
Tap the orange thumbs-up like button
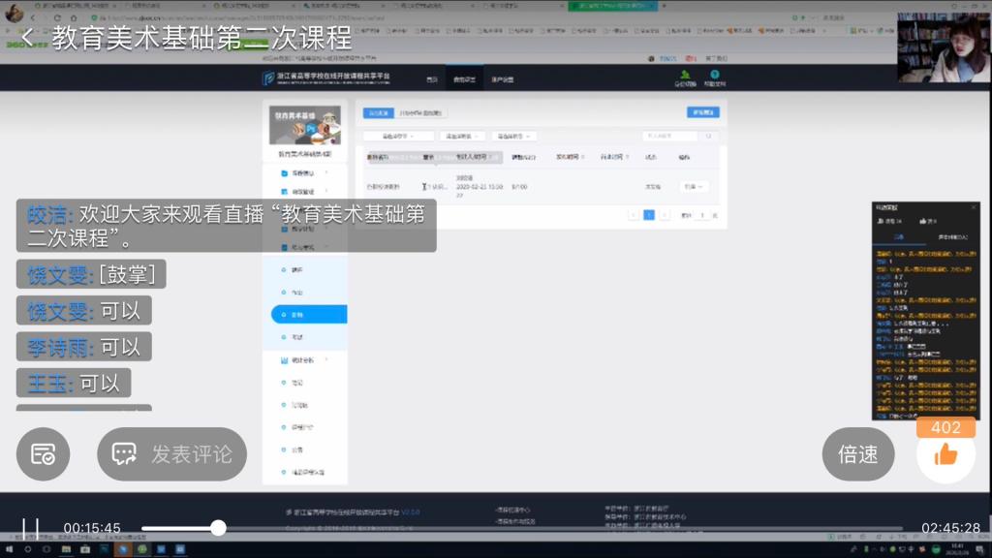pyautogui.click(x=945, y=453)
